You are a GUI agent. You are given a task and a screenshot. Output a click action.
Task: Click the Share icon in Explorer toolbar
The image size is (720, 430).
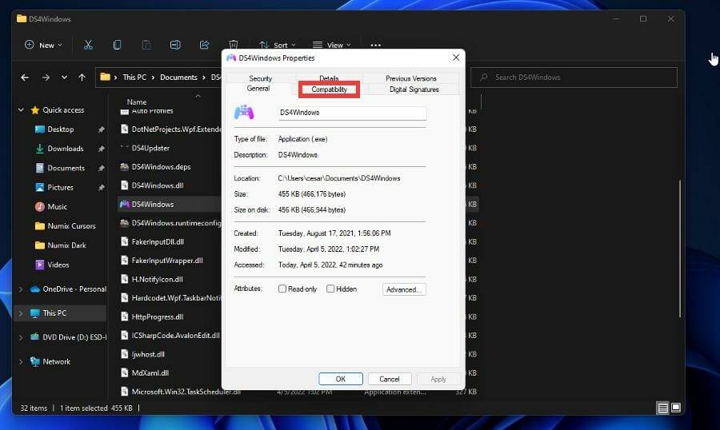pyautogui.click(x=204, y=45)
